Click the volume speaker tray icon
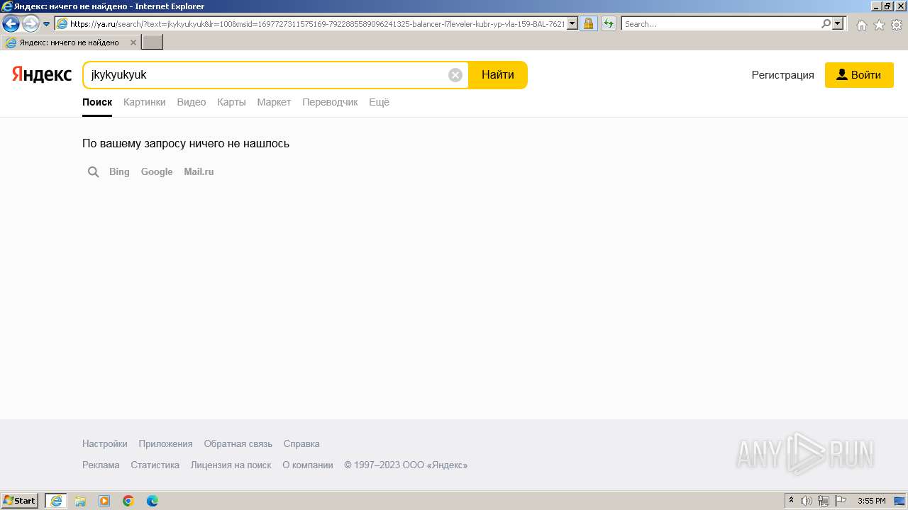Viewport: 908px width, 510px height. tap(807, 501)
